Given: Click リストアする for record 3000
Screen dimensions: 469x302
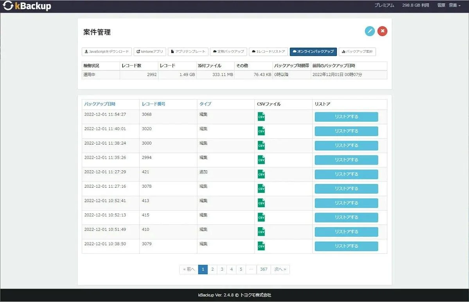Looking at the screenshot, I should 346,145.
